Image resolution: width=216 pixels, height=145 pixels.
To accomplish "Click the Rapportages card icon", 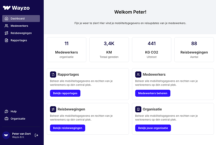I will pyautogui.click(x=53, y=74).
